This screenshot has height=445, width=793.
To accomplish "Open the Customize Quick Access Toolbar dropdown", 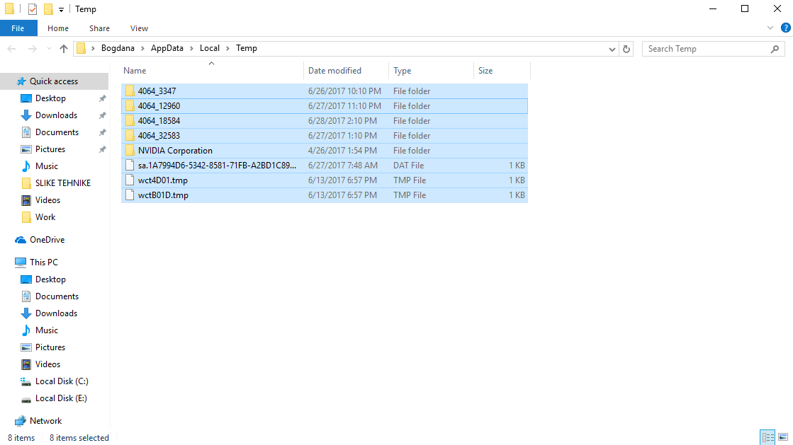I will tap(61, 10).
